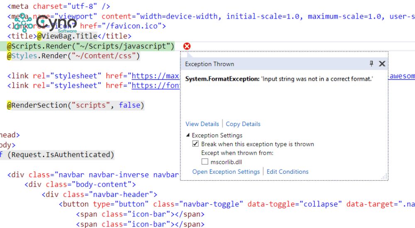This screenshot has height=228, width=415.
Task: Open the View Details link
Action: (202, 124)
